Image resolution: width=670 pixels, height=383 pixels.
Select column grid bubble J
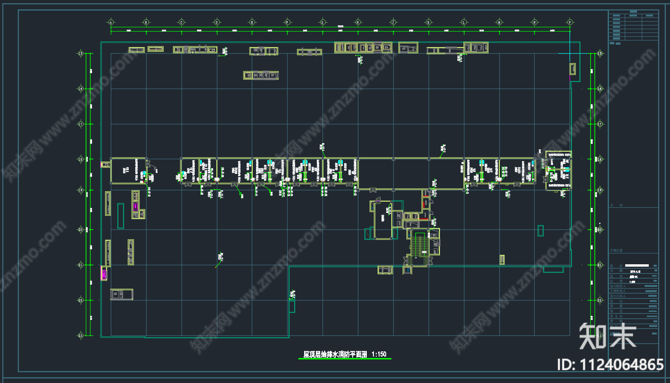click(x=393, y=22)
